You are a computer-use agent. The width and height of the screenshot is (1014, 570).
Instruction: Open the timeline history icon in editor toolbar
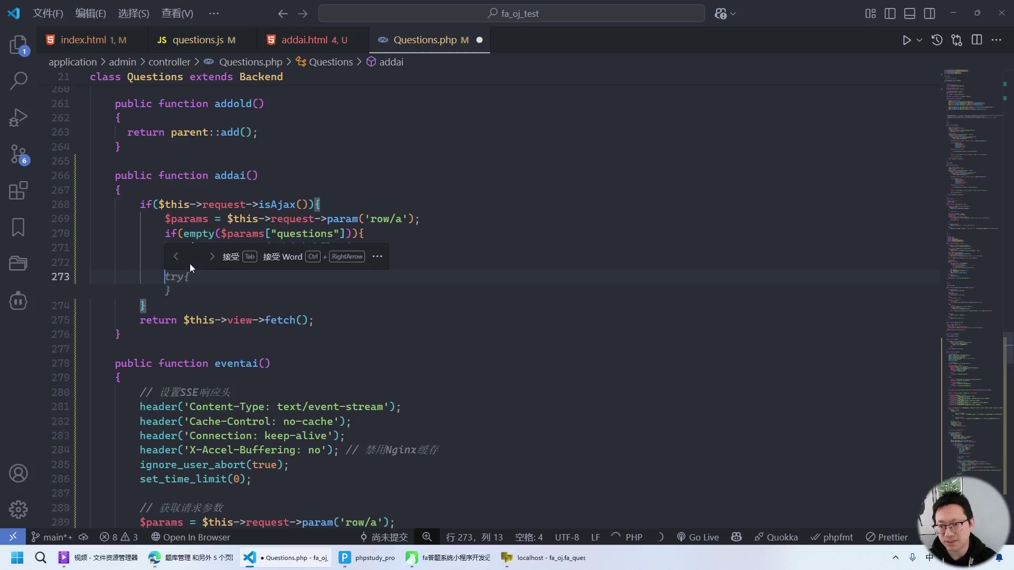(x=937, y=40)
